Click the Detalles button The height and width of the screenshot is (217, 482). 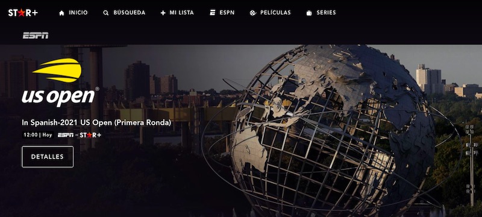click(x=48, y=157)
